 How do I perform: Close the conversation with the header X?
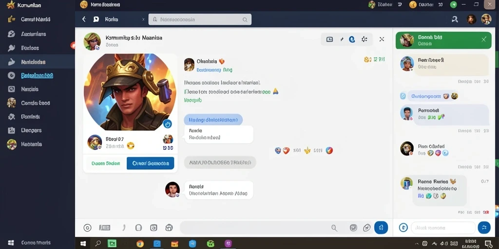pos(382,39)
